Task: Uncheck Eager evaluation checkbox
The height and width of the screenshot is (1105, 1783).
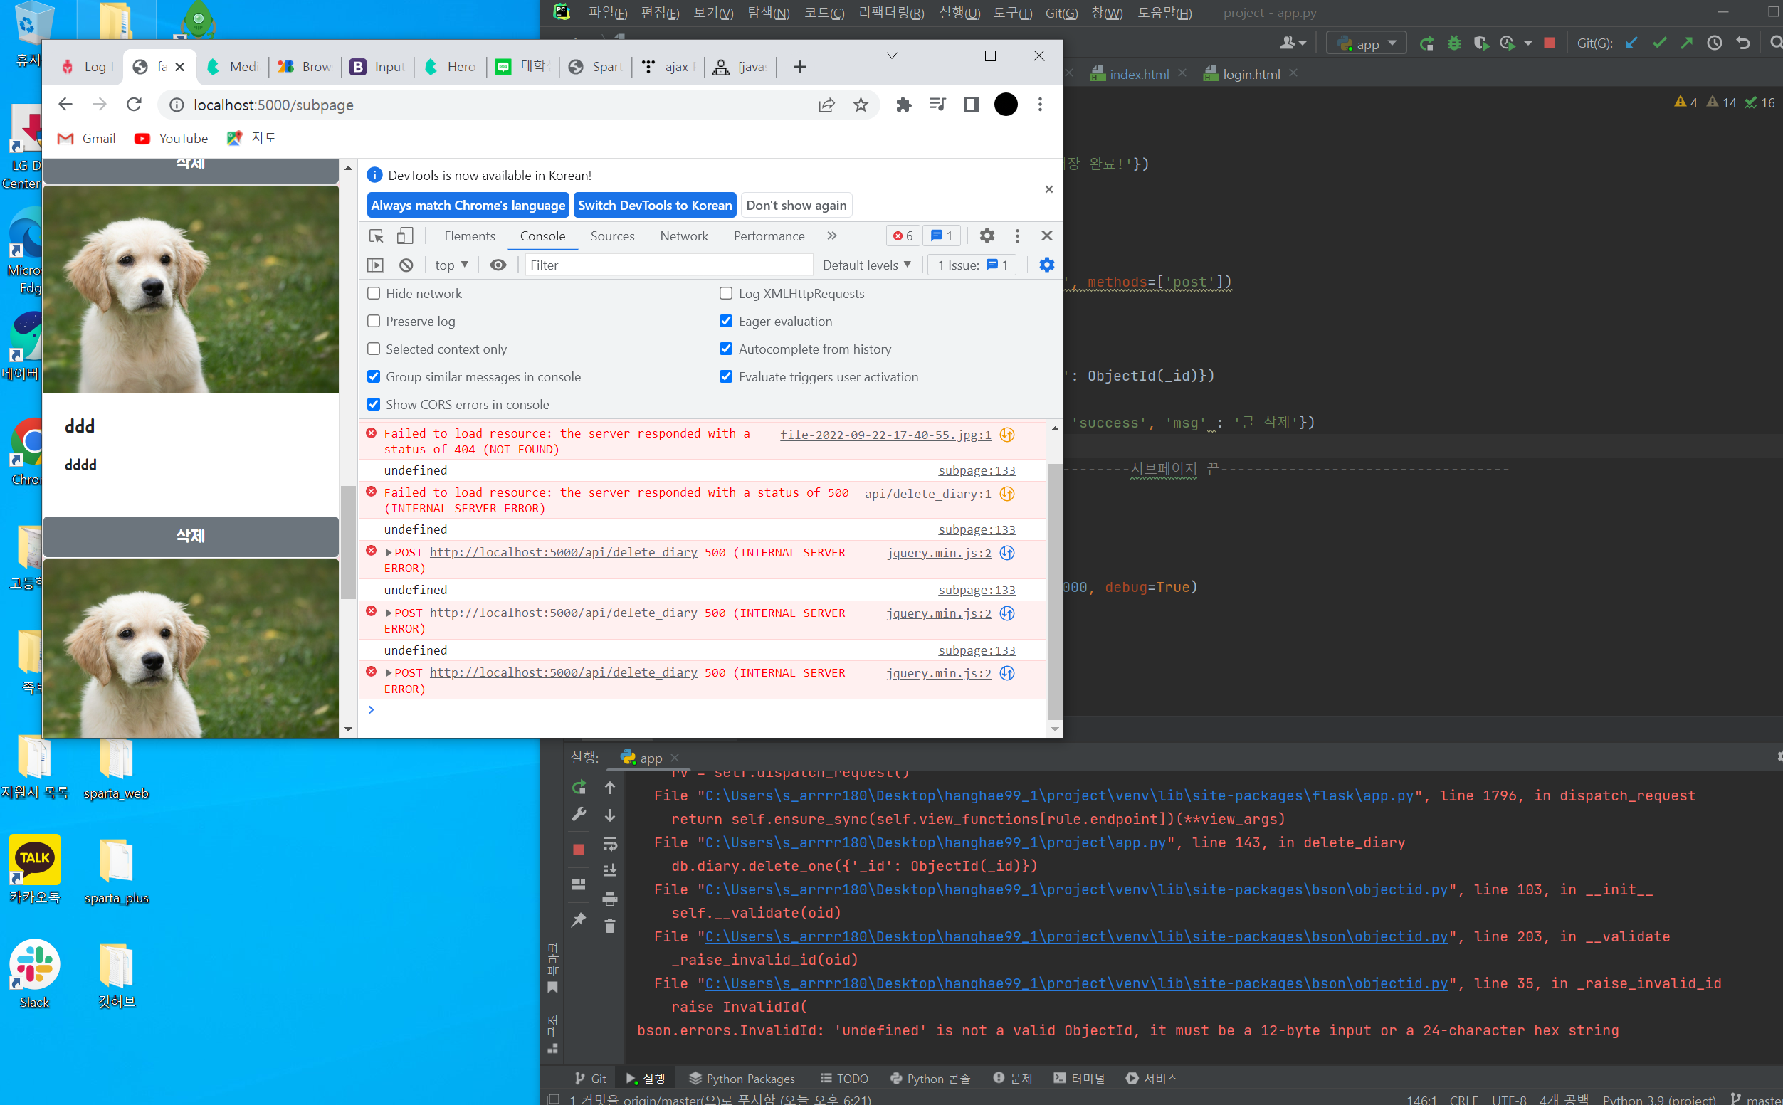Action: pos(726,322)
